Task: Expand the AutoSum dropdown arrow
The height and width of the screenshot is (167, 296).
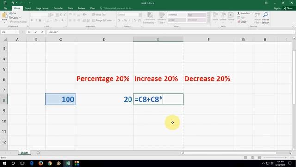Action: tap(253, 13)
